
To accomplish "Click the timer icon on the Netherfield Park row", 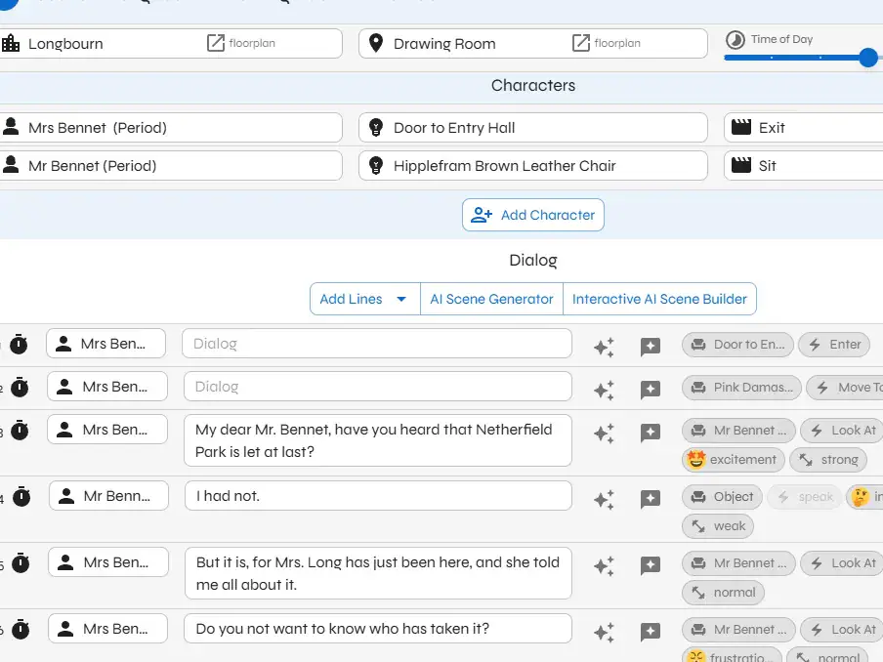I will (20, 430).
